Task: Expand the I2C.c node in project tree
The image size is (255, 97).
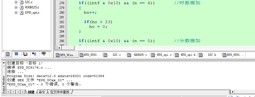Action: pyautogui.click(x=16, y=2)
